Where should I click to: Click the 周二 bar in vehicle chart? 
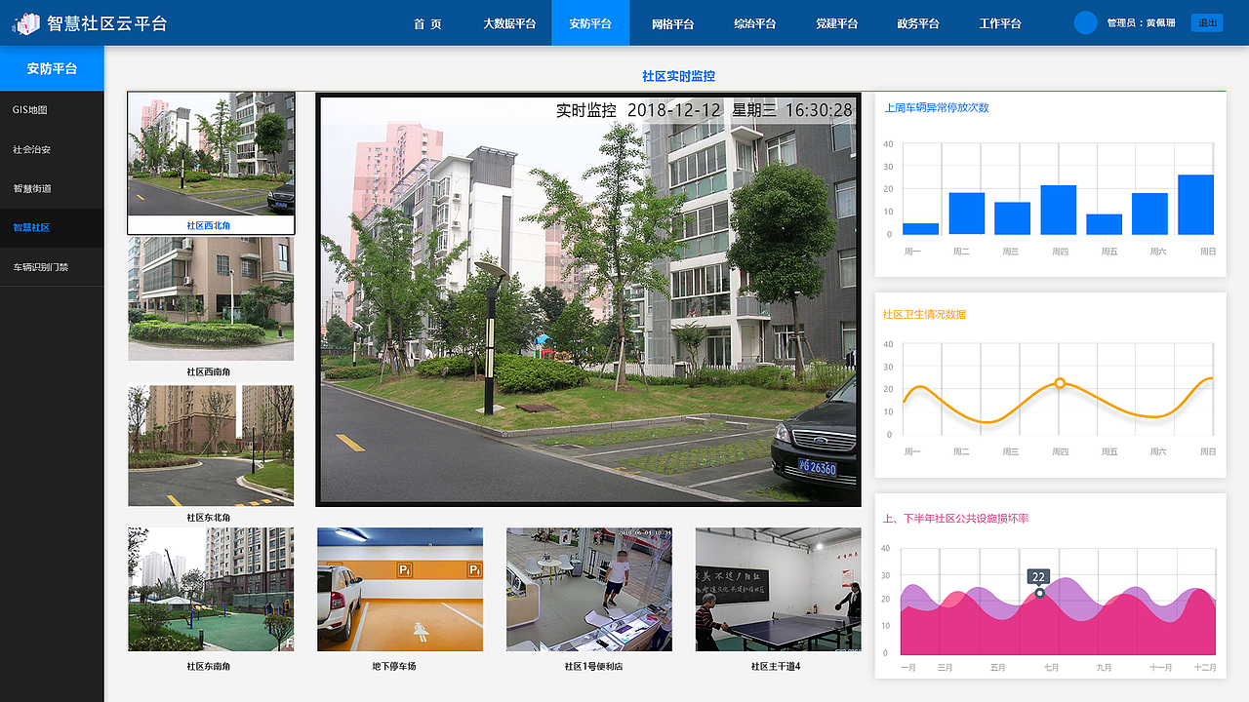966,214
